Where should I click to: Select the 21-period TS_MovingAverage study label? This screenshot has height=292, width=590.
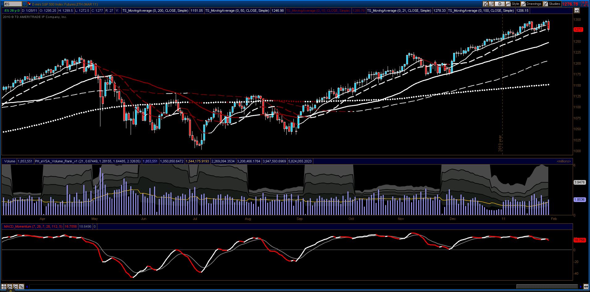(x=399, y=11)
